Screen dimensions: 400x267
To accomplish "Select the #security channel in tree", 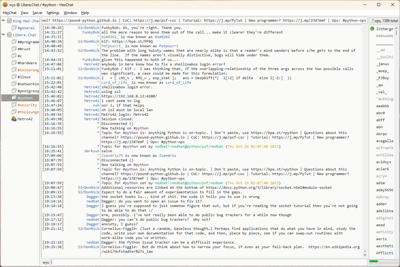I will (x=27, y=105).
